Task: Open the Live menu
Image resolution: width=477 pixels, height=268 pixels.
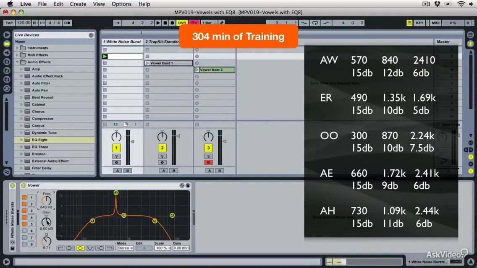Action: coord(26,4)
